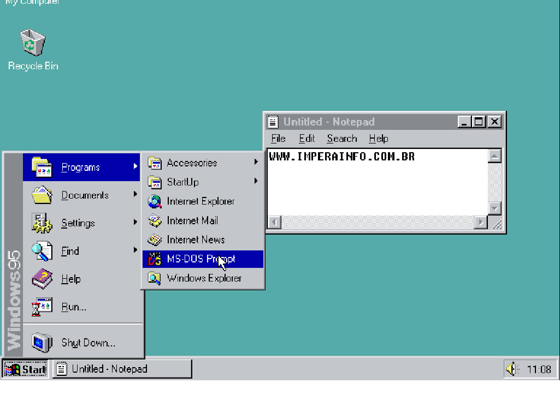This screenshot has width=560, height=419.
Task: Click the Windows logo on the Start button
Action: click(13, 369)
